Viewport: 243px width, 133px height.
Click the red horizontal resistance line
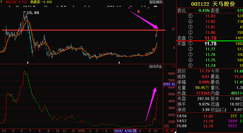(83, 30)
